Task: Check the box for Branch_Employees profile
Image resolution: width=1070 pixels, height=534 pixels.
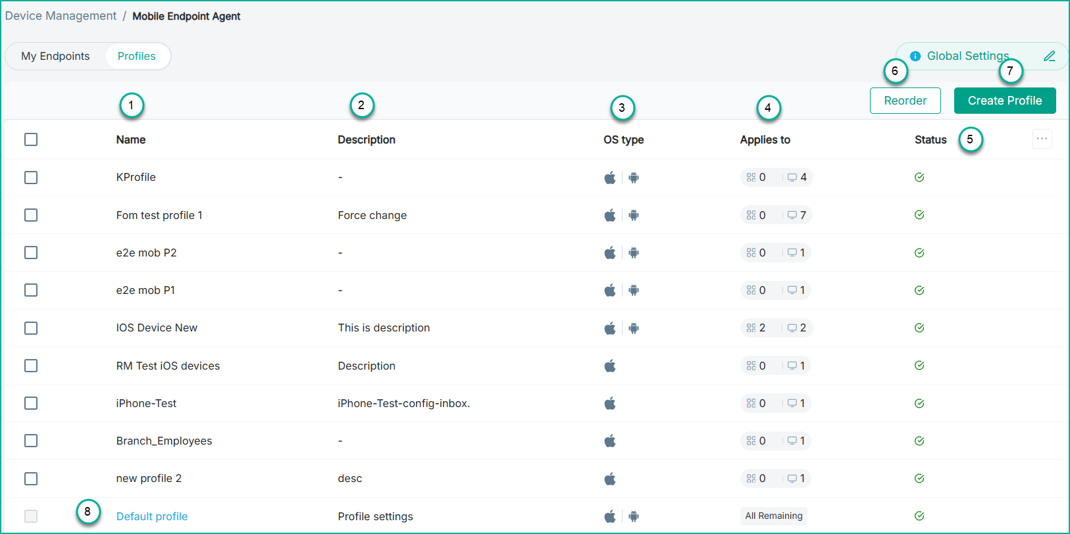Action: [31, 441]
